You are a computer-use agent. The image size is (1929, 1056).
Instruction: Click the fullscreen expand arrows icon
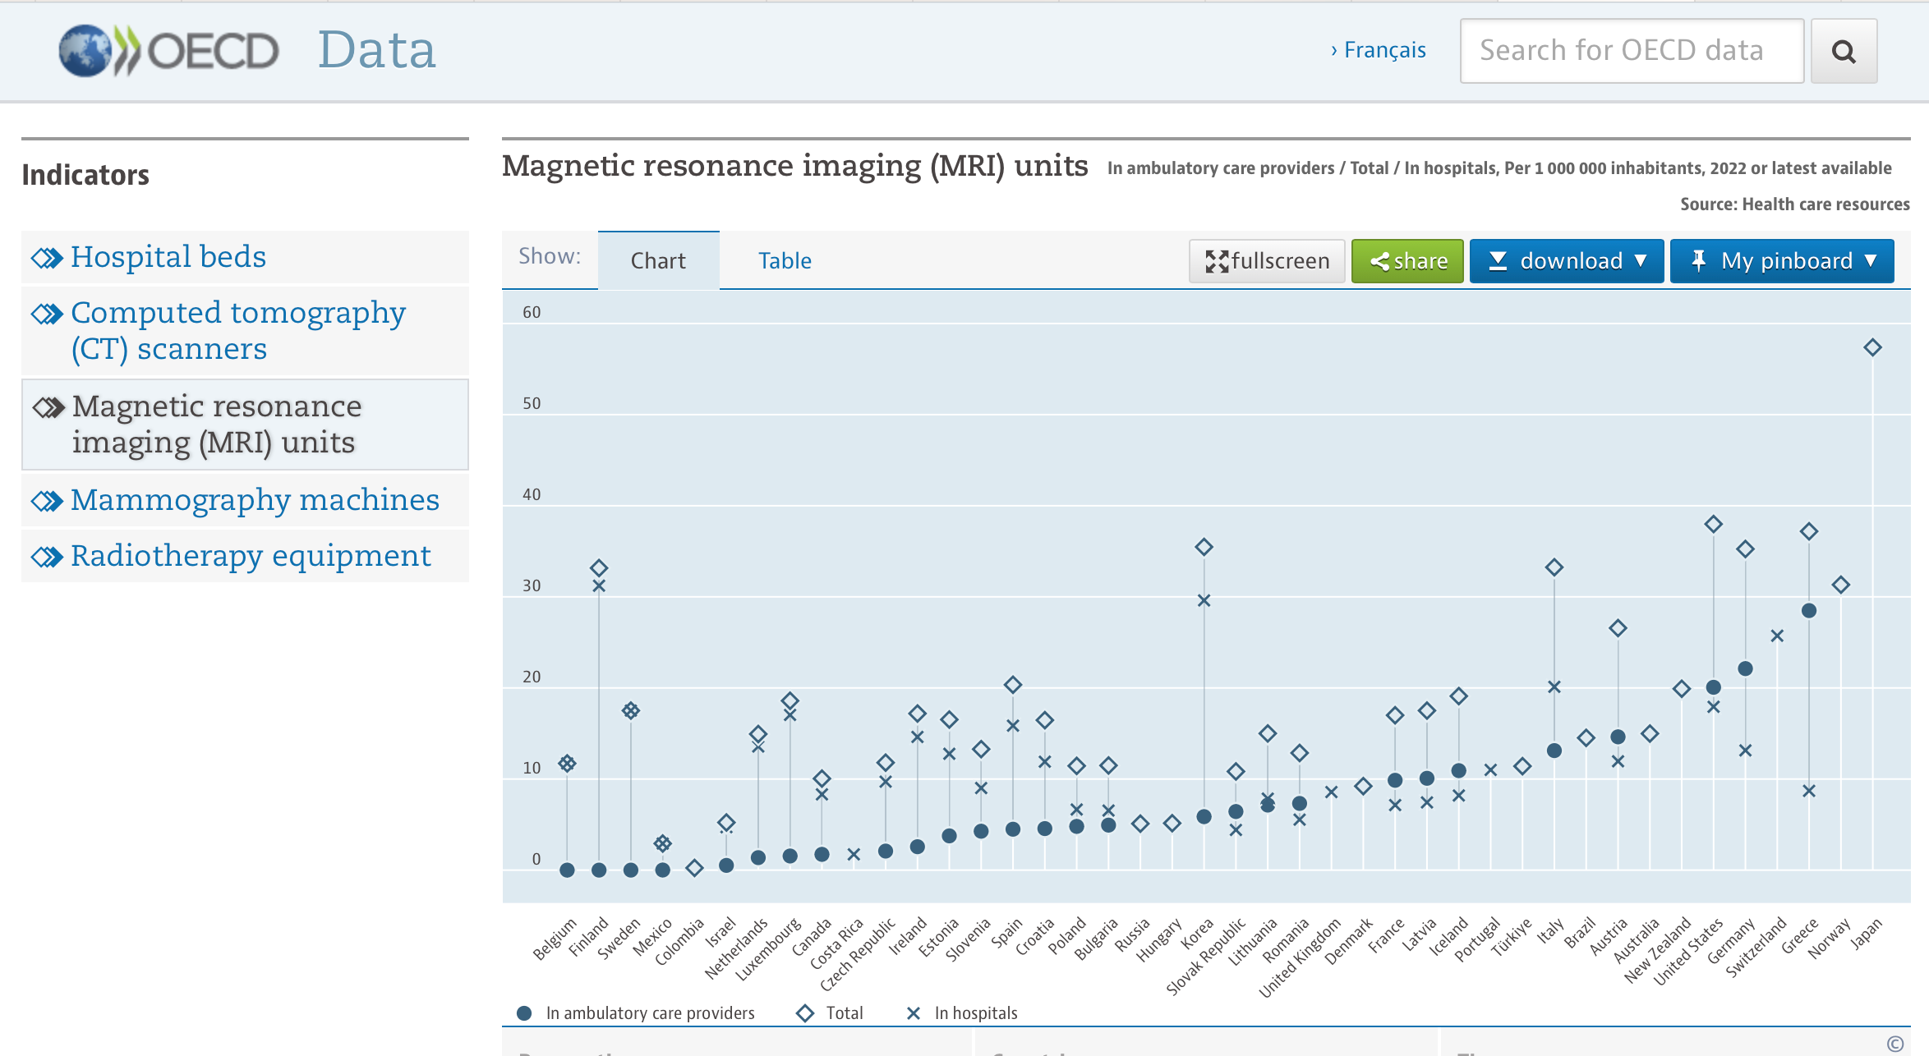click(1217, 261)
